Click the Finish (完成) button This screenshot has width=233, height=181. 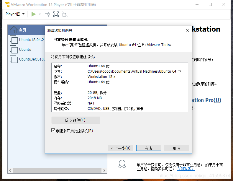(x=148, y=148)
